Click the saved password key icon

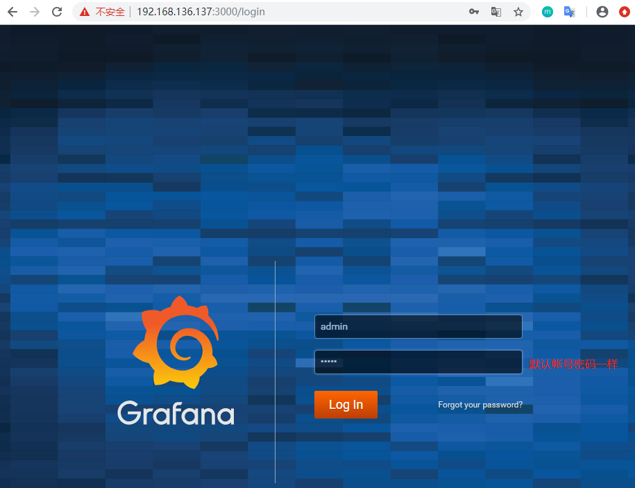click(474, 12)
